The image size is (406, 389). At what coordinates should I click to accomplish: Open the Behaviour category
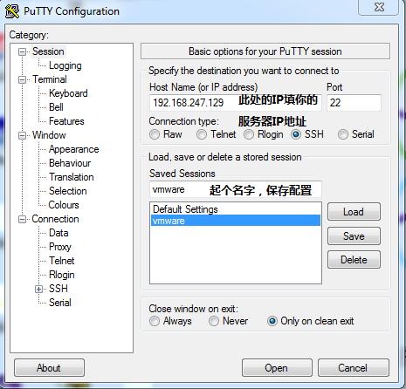[x=70, y=163]
